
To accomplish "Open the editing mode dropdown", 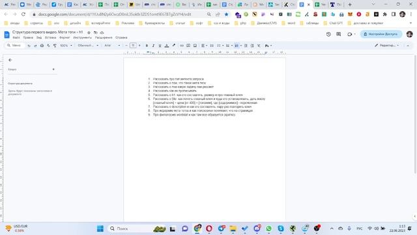I will click(386, 46).
